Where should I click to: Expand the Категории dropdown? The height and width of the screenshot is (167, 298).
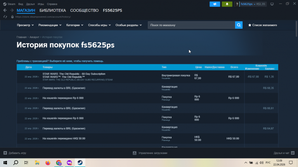pos(74,25)
